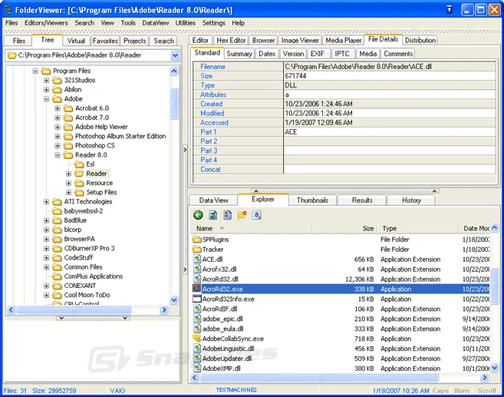504x397 pixels.
Task: Click the babywebssl-2 folder icon
Action: click(x=57, y=211)
